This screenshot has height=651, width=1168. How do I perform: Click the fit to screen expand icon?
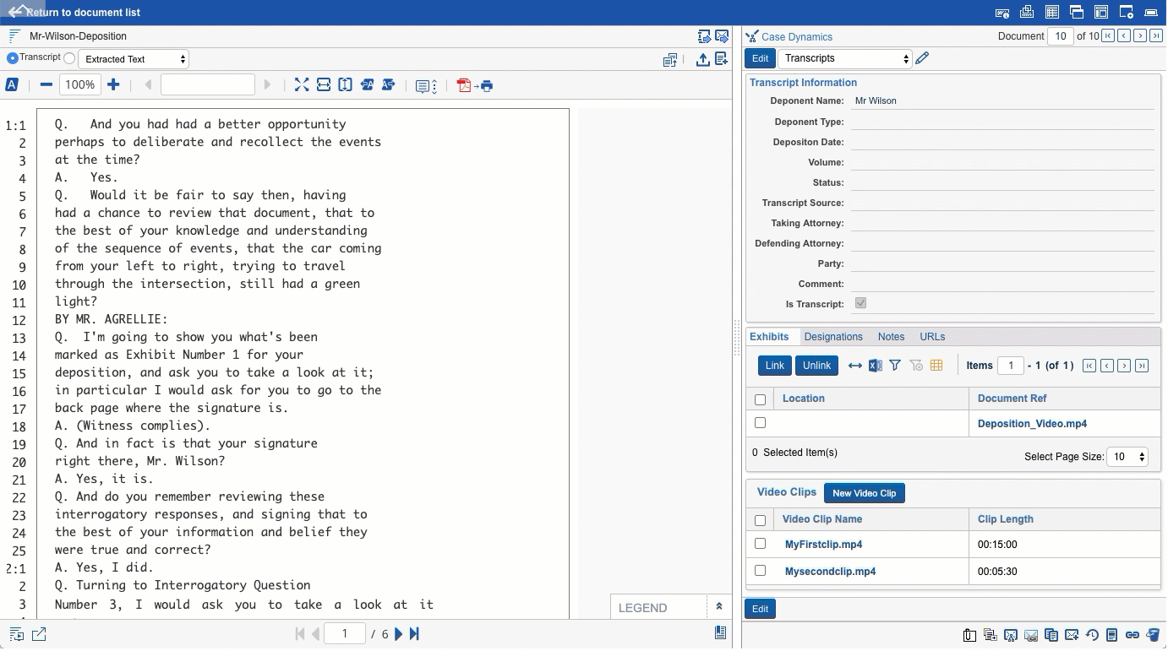tap(302, 84)
